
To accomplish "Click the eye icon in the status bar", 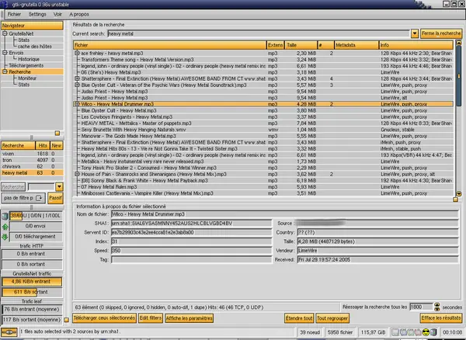I will [x=9, y=333].
